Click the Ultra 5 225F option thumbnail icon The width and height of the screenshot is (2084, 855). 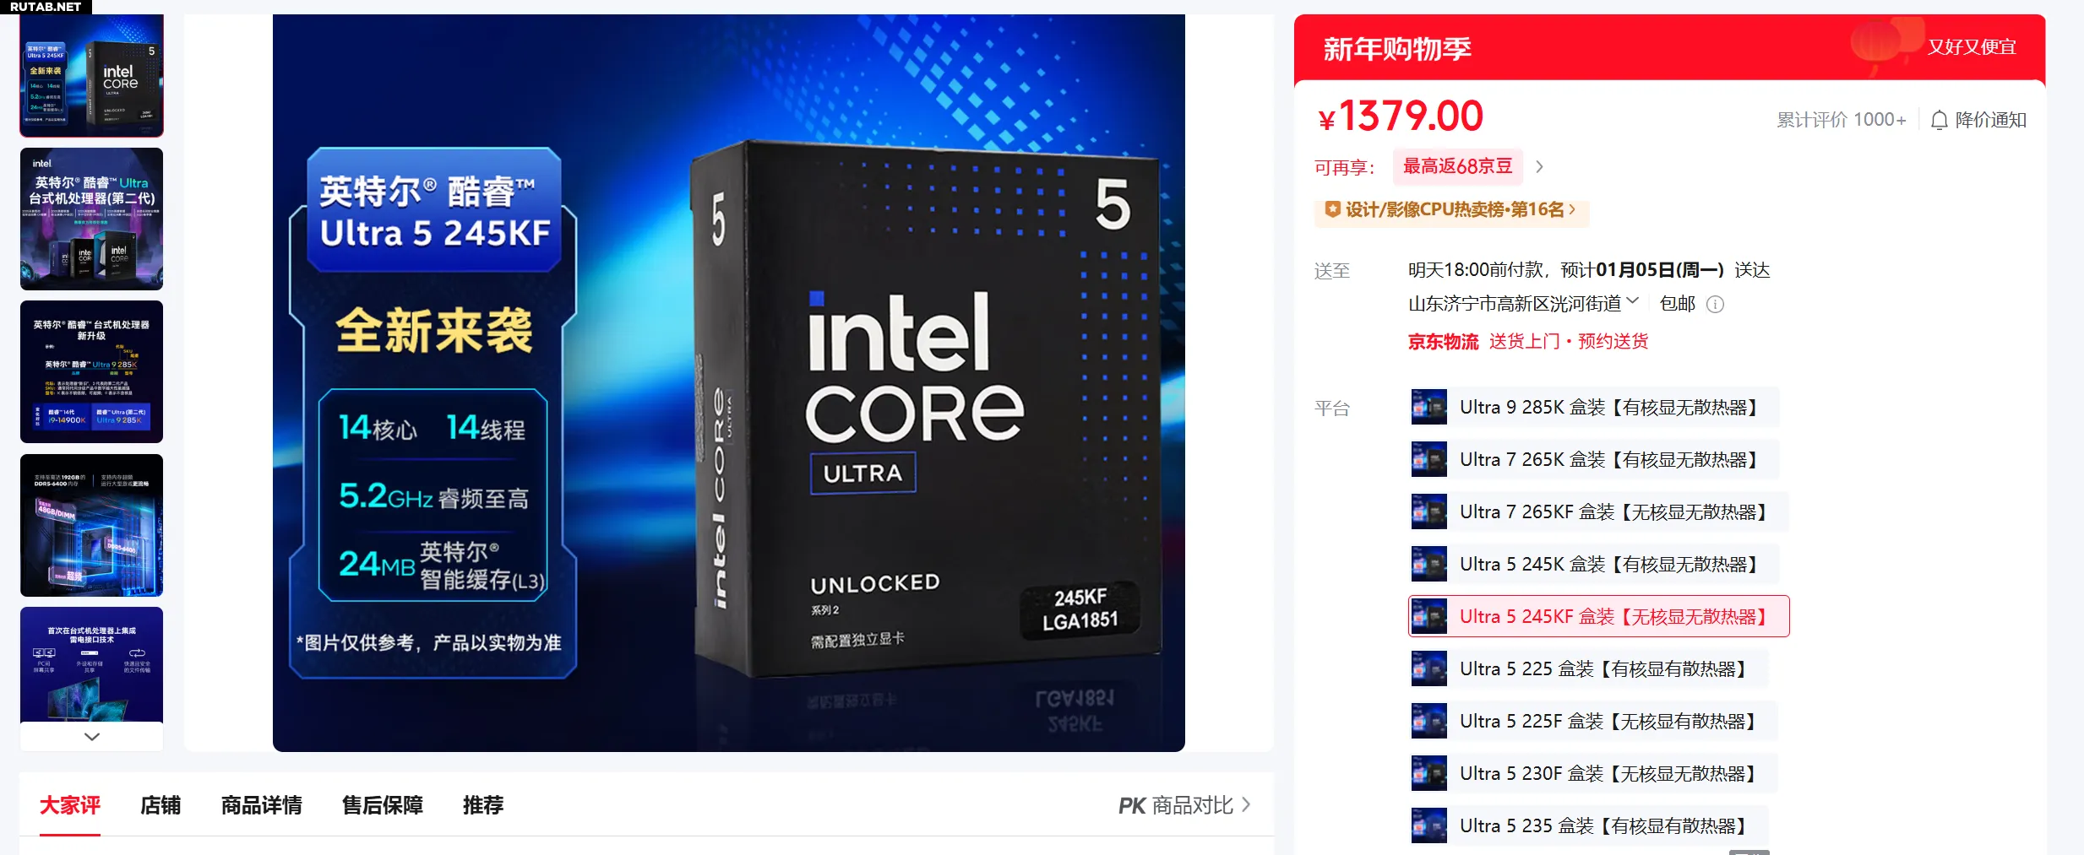click(1428, 721)
